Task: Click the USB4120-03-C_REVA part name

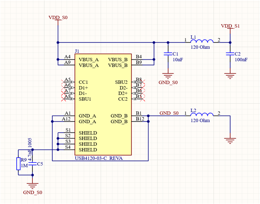Action: 99,158
